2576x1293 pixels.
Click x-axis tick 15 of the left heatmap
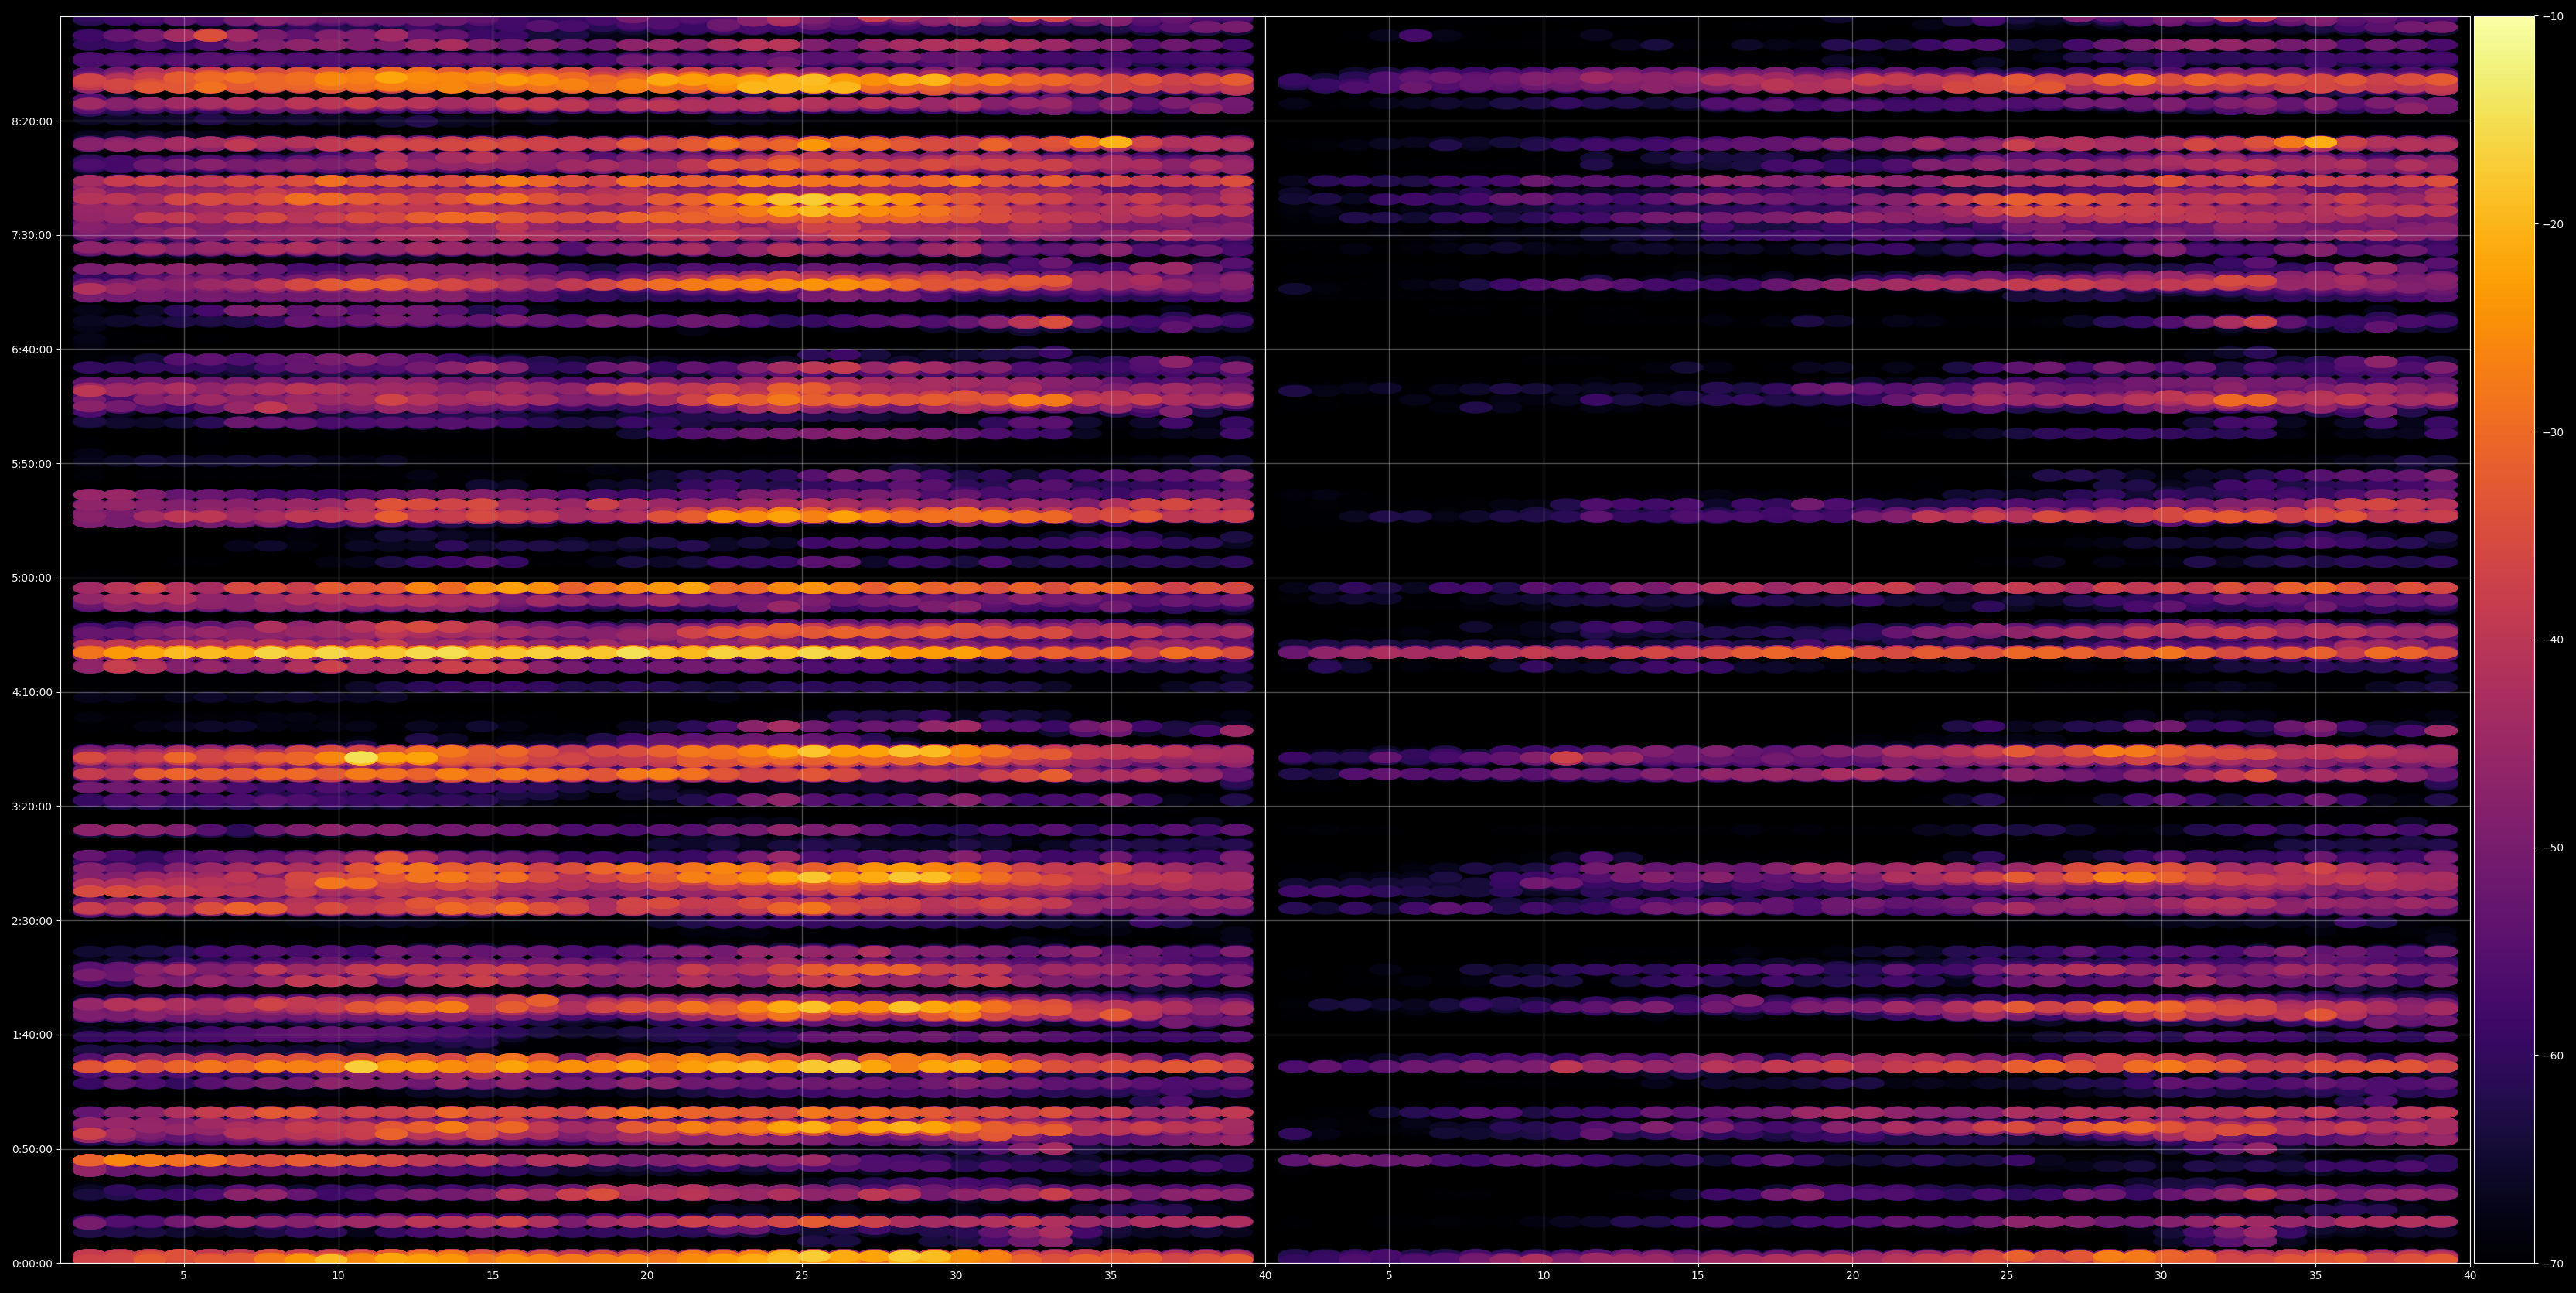click(493, 1275)
